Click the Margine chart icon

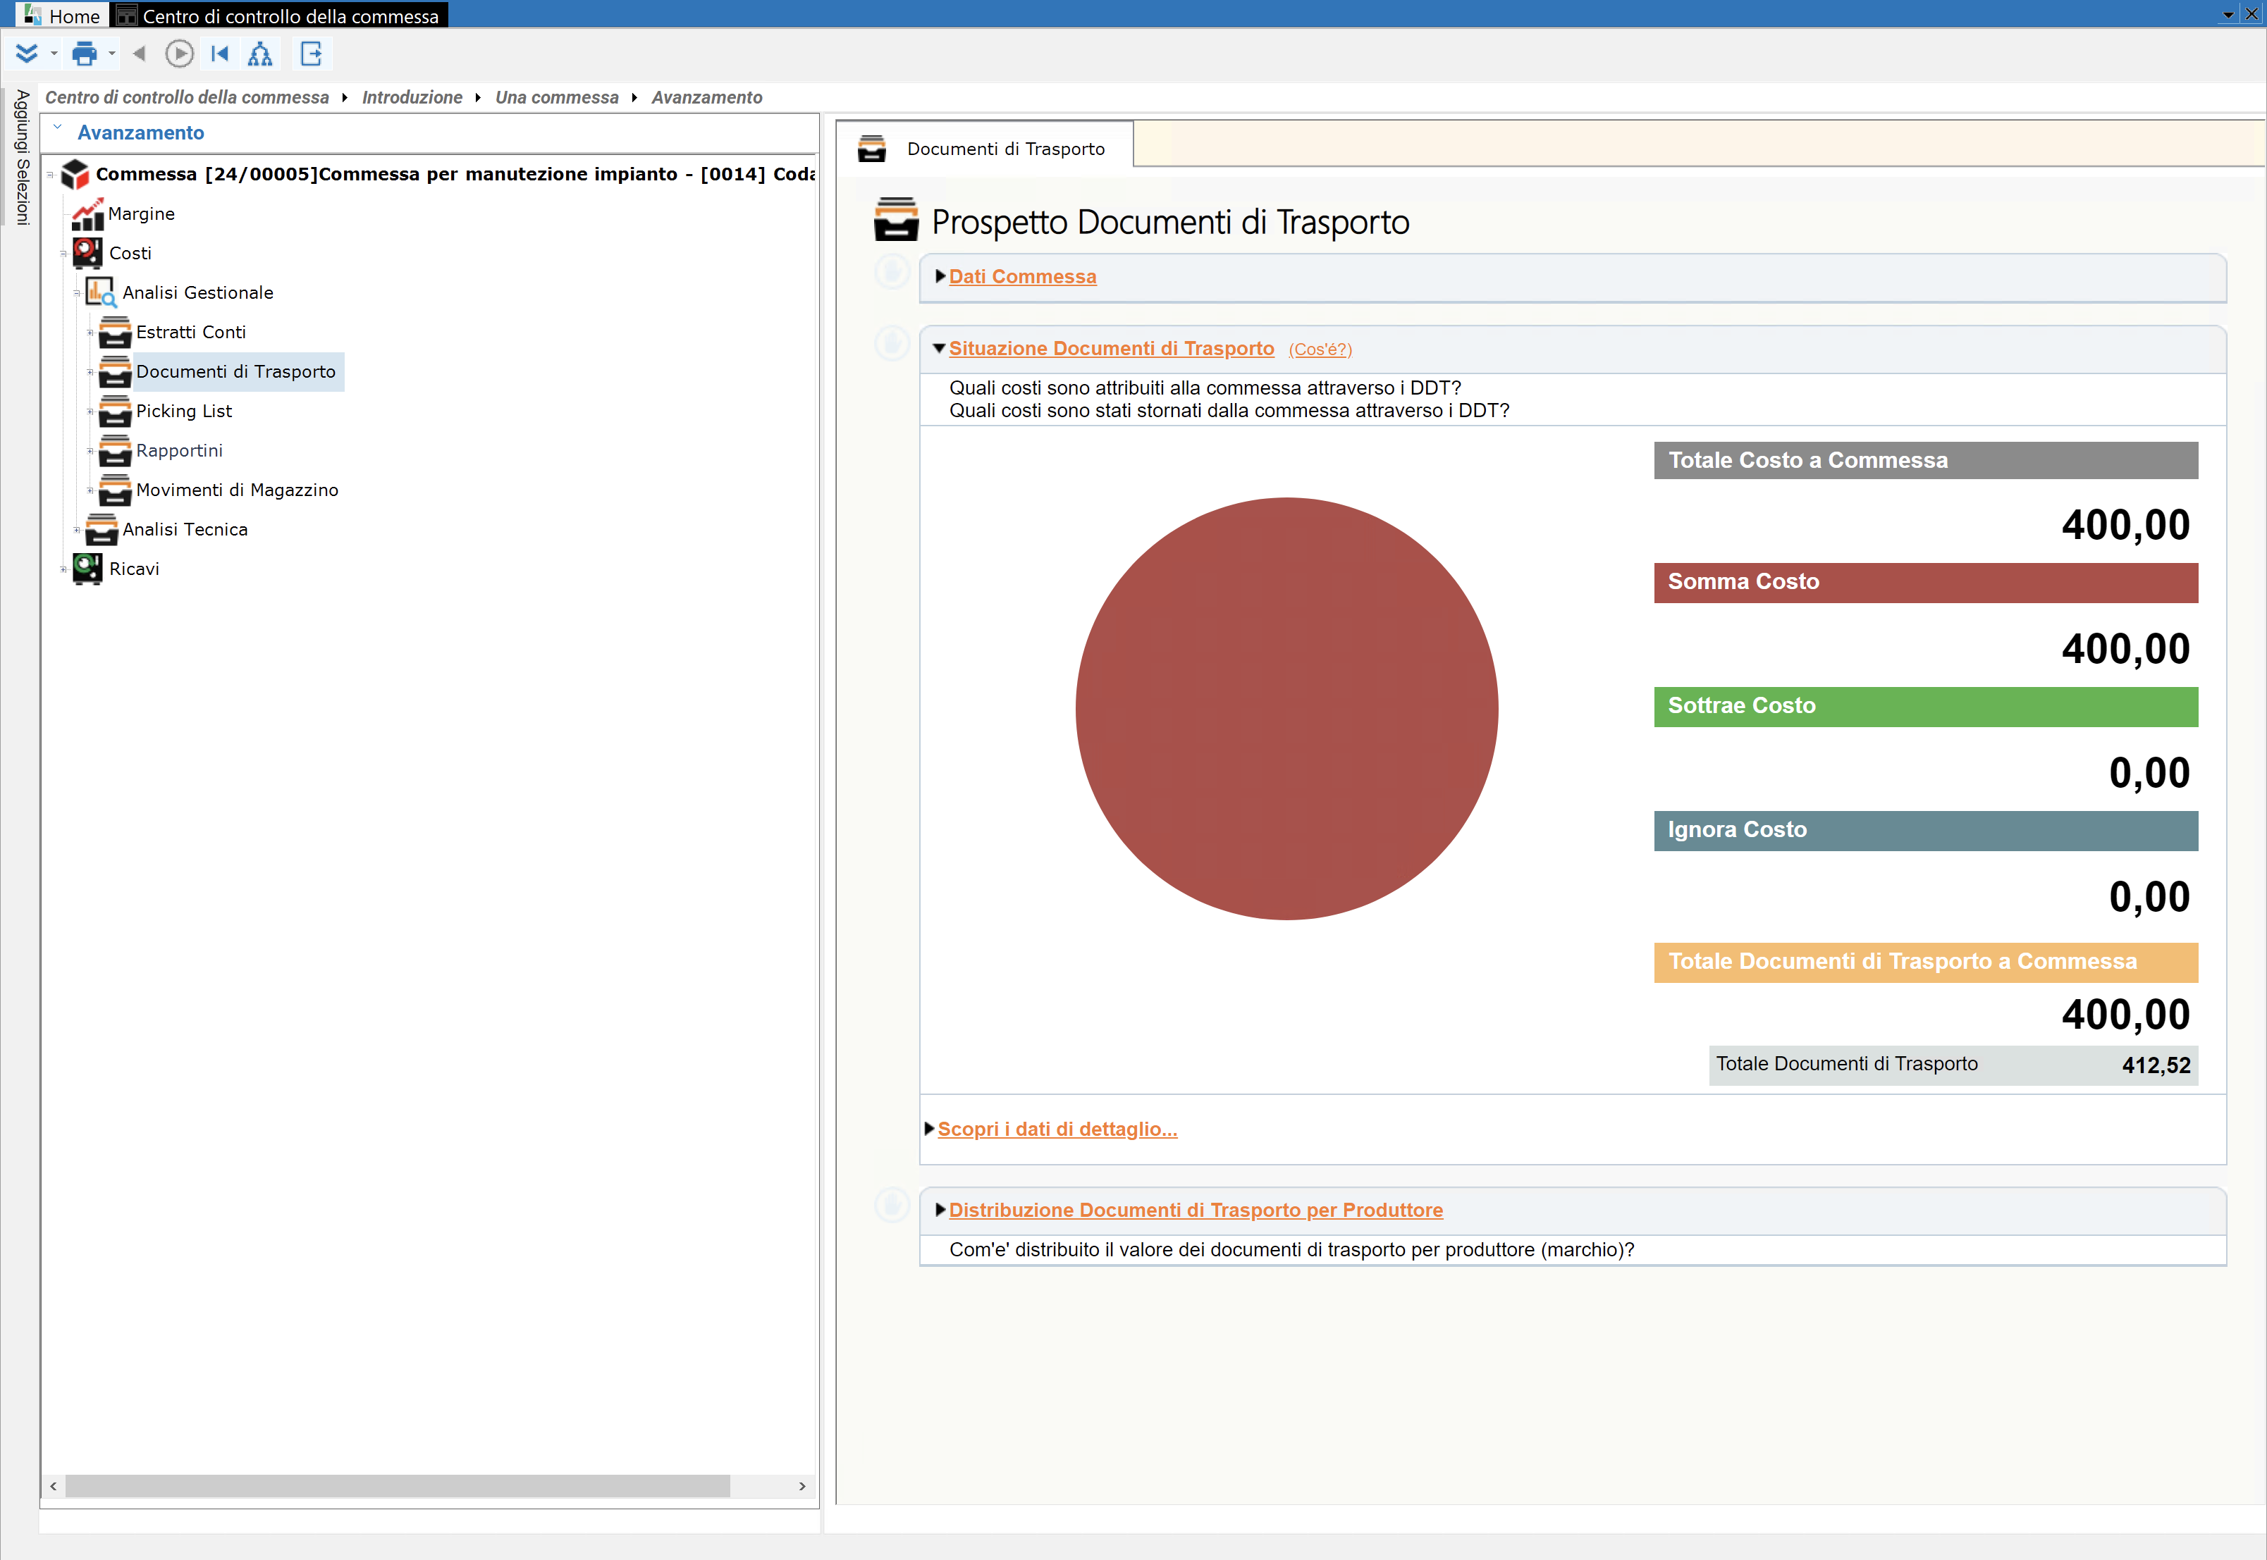click(x=88, y=215)
